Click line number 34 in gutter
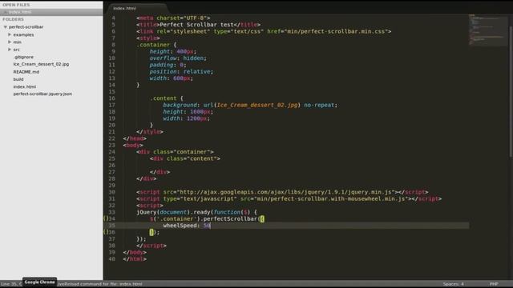513x288 pixels. [x=112, y=218]
